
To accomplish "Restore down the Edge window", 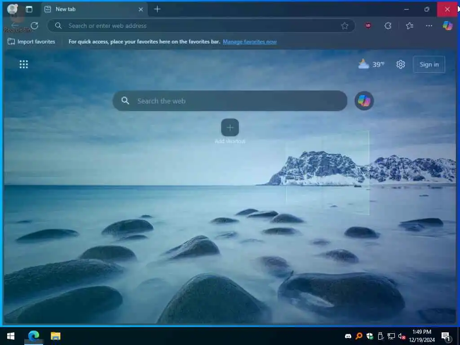I will (x=427, y=9).
